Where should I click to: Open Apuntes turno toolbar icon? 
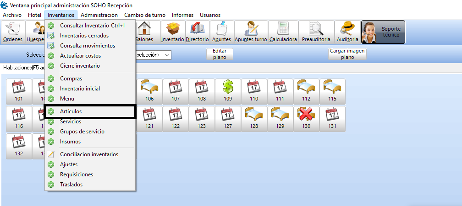pyautogui.click(x=251, y=32)
